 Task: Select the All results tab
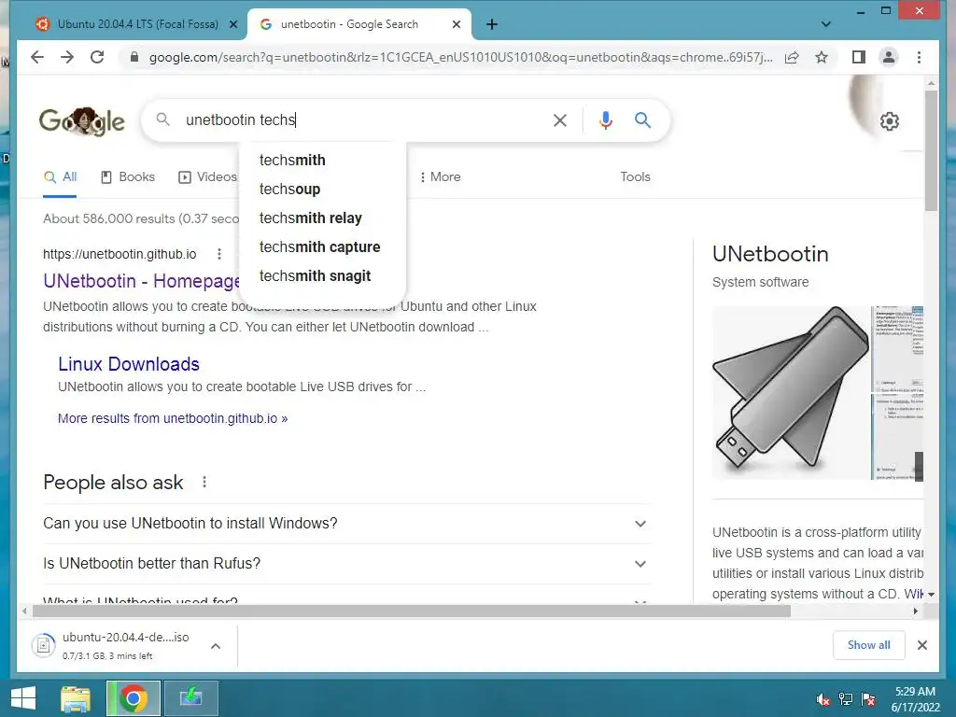pyautogui.click(x=60, y=177)
